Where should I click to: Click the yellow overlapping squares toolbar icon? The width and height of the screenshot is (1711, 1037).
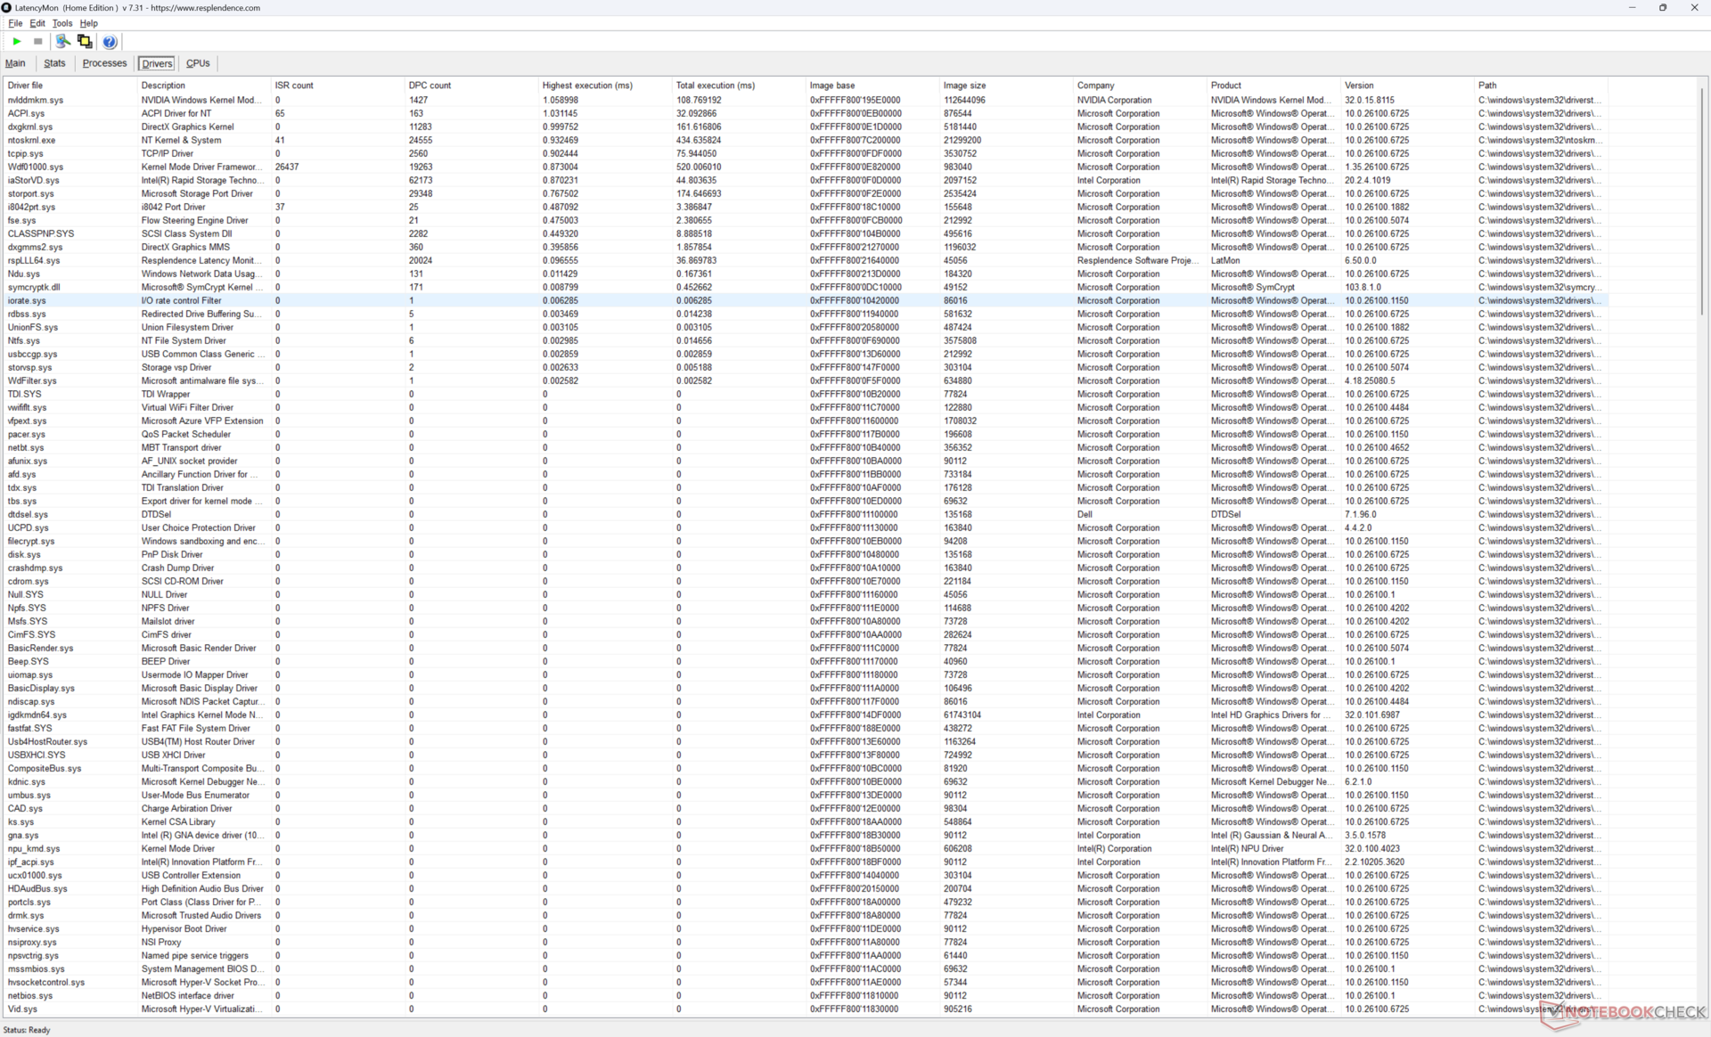pyautogui.click(x=85, y=42)
